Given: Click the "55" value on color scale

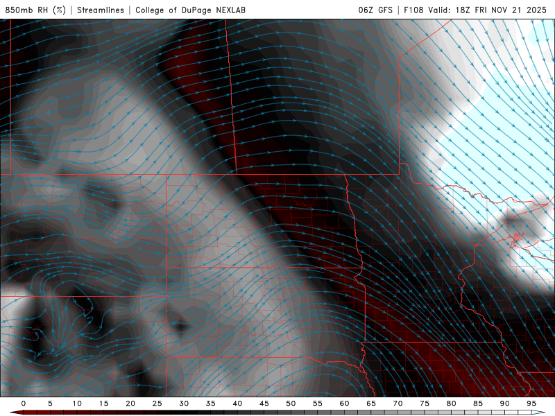Looking at the screenshot, I should pyautogui.click(x=318, y=404).
